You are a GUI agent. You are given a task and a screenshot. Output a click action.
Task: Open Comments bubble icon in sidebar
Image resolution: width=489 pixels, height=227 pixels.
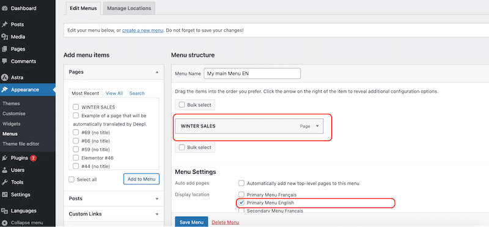[x=4, y=62]
